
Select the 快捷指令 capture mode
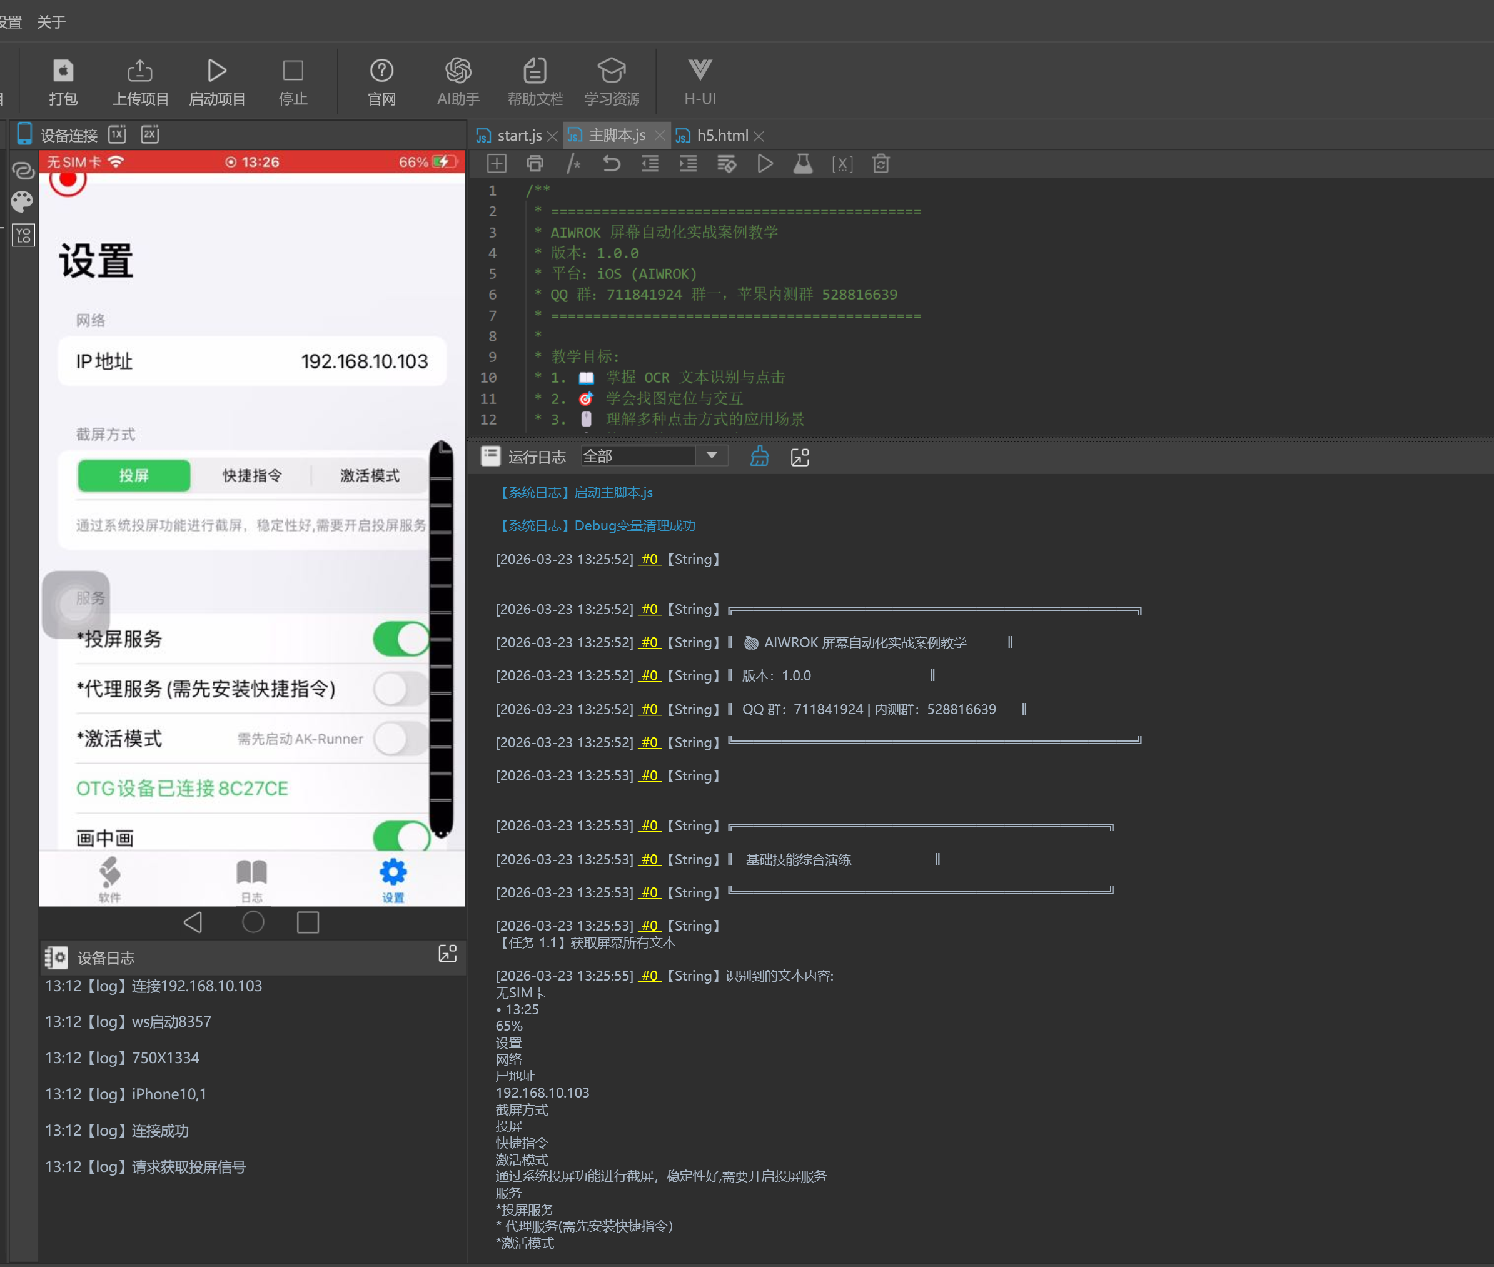tap(251, 475)
